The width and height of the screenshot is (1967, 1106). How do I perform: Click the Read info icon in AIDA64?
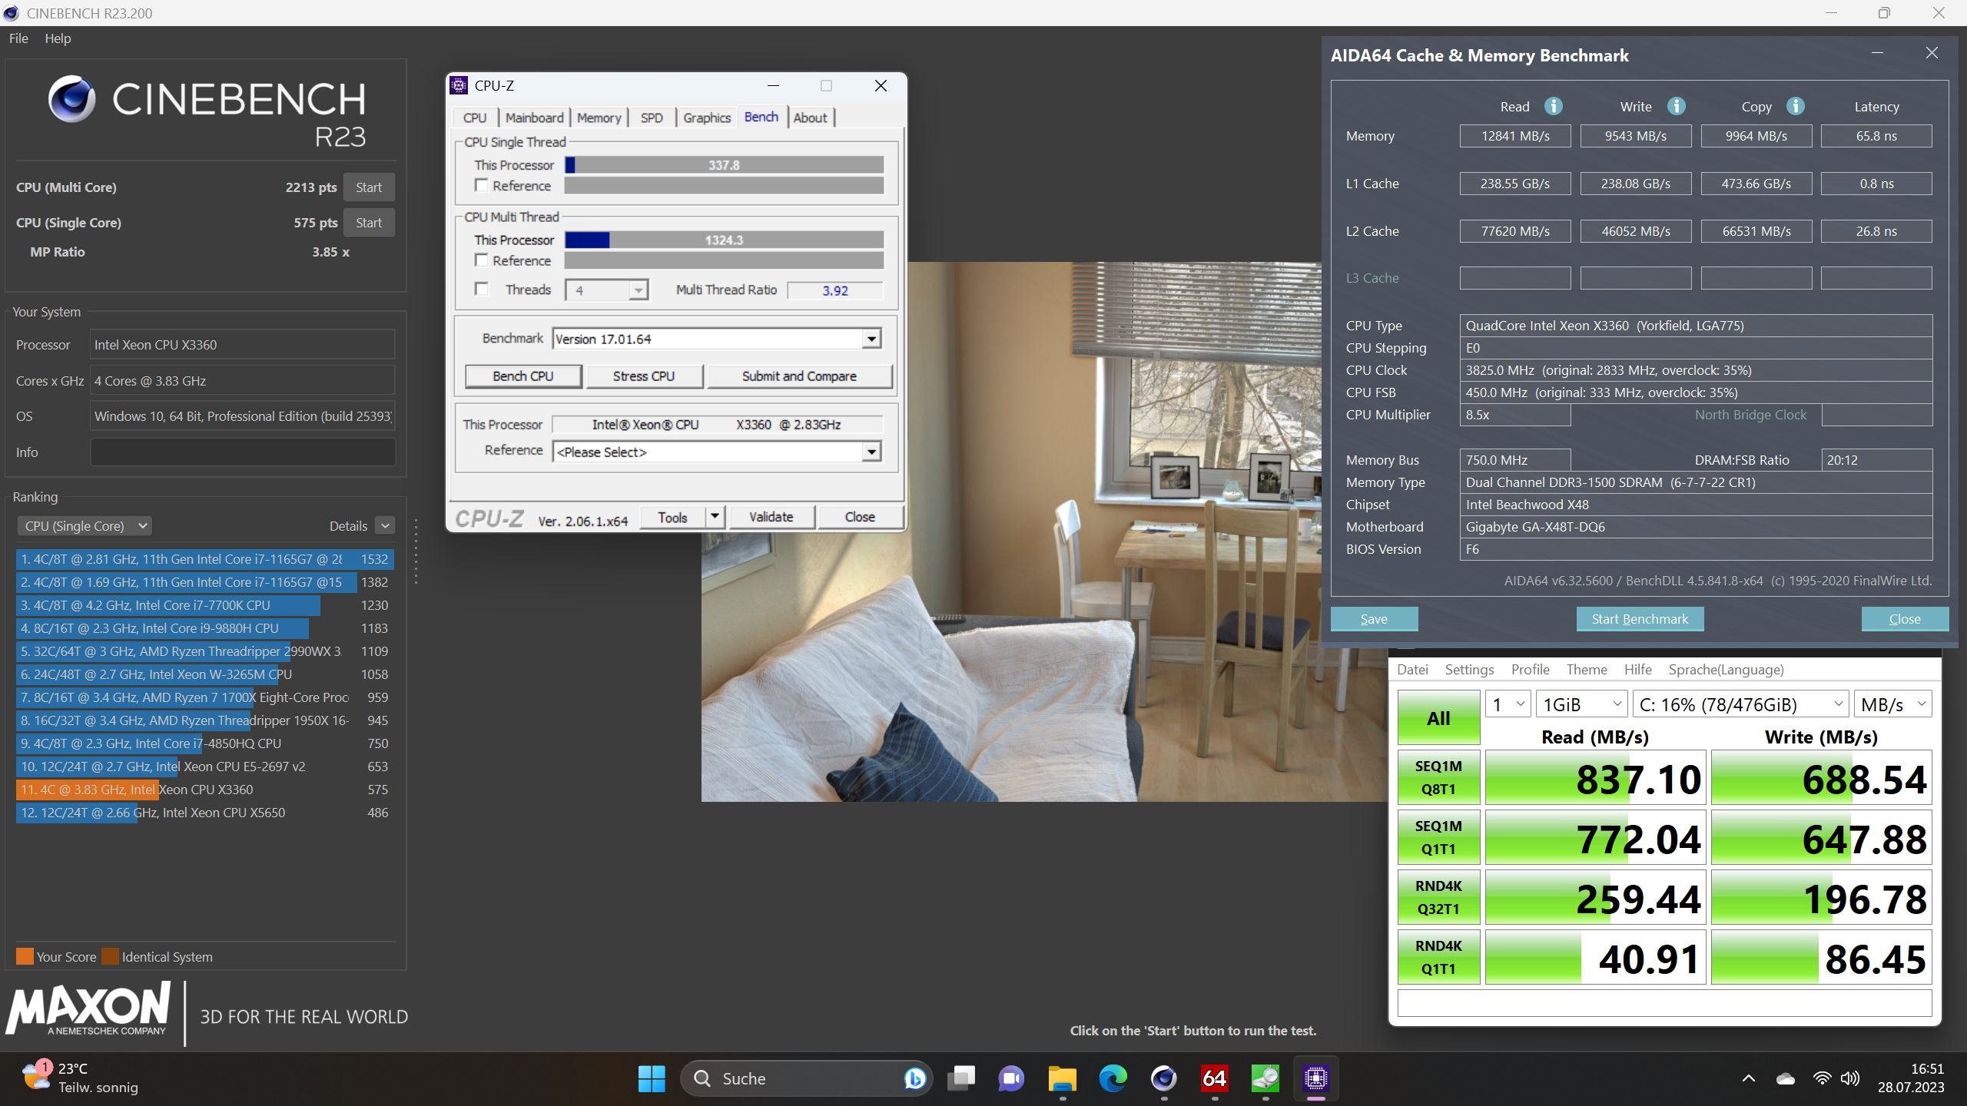click(x=1553, y=106)
